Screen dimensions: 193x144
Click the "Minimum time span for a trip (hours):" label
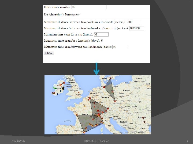point(68,34)
